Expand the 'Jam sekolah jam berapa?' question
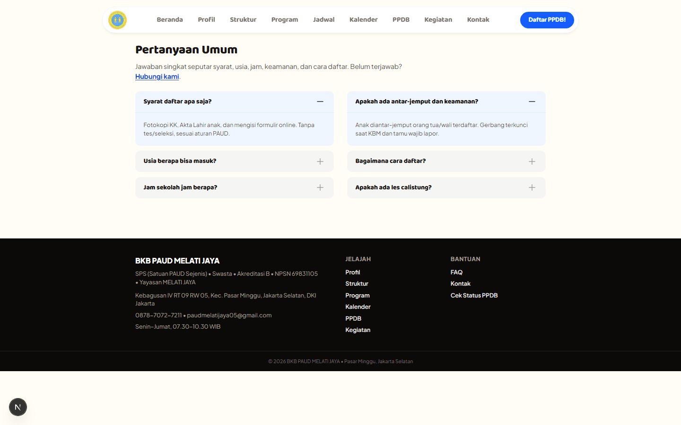 click(x=235, y=187)
